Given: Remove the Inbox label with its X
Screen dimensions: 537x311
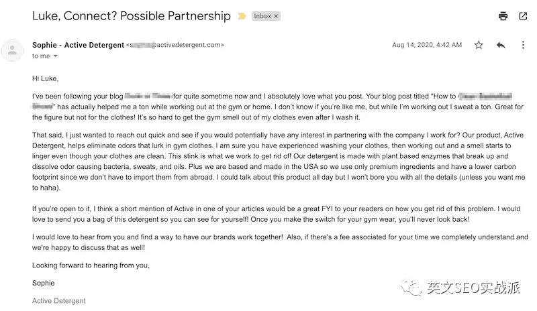Looking at the screenshot, I should 276,16.
